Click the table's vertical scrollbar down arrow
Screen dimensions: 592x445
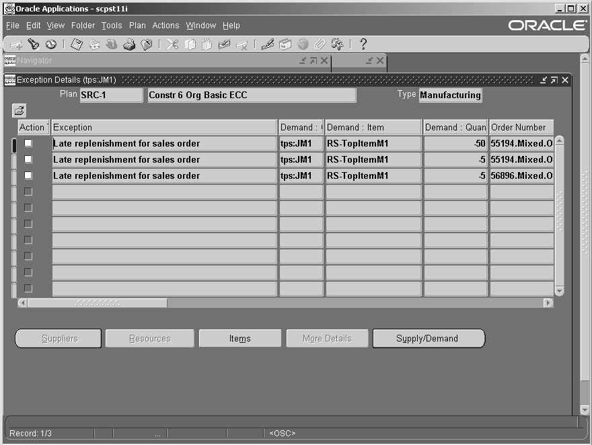[x=560, y=291]
